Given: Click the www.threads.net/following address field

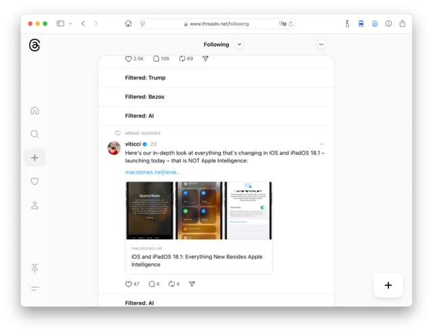Looking at the screenshot, I should (x=216, y=24).
